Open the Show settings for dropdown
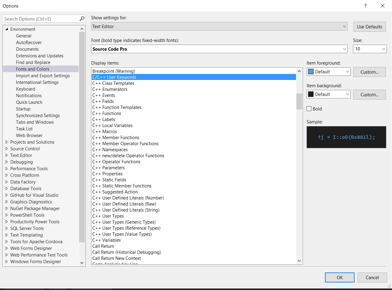 click(344, 26)
